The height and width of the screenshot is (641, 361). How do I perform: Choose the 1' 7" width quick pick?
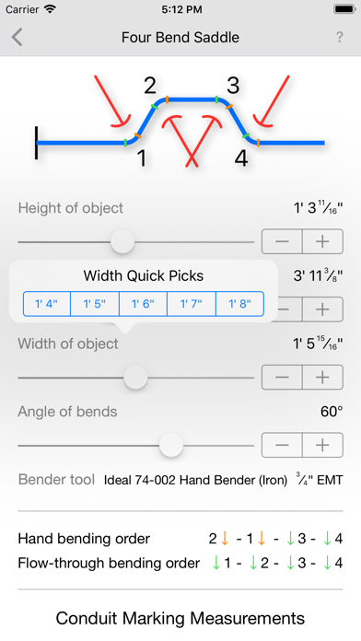(192, 304)
